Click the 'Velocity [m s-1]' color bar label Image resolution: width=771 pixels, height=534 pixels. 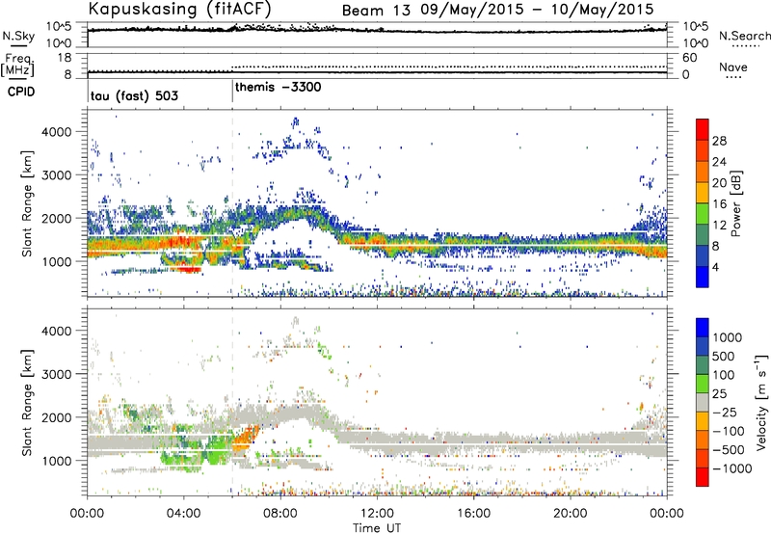tap(761, 401)
